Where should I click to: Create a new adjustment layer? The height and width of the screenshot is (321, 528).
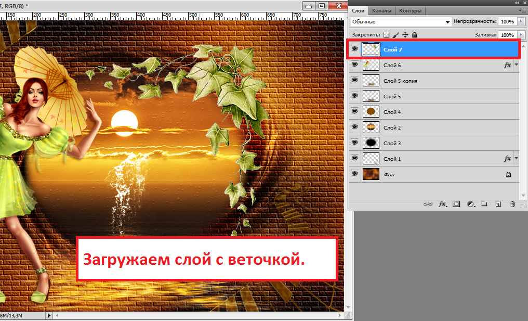point(471,204)
